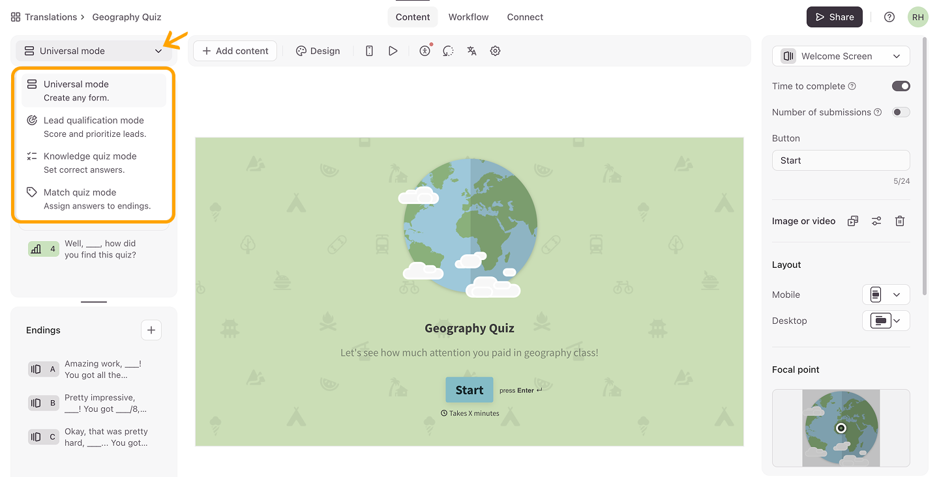Viewport: 939px width, 477px height.
Task: Open the help question mark icon
Action: (x=889, y=17)
